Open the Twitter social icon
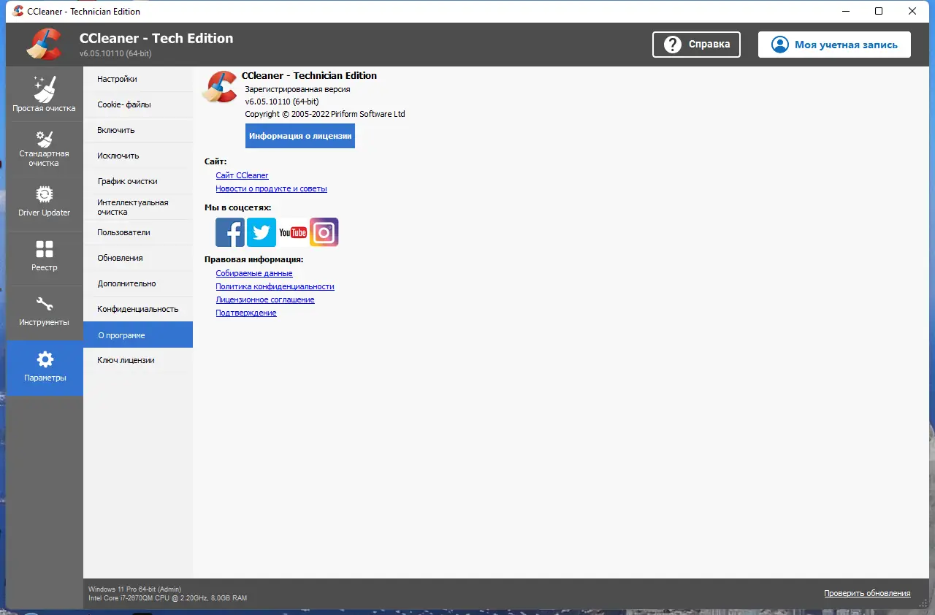The width and height of the screenshot is (935, 615). 262,232
